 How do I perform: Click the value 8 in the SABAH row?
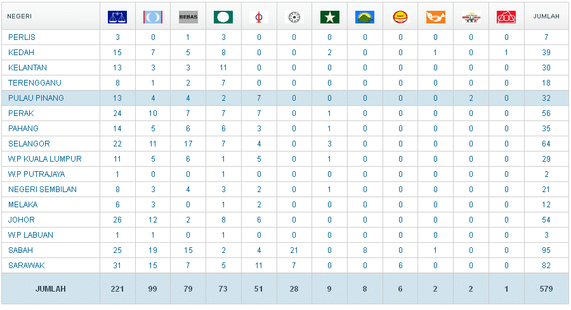click(x=365, y=250)
